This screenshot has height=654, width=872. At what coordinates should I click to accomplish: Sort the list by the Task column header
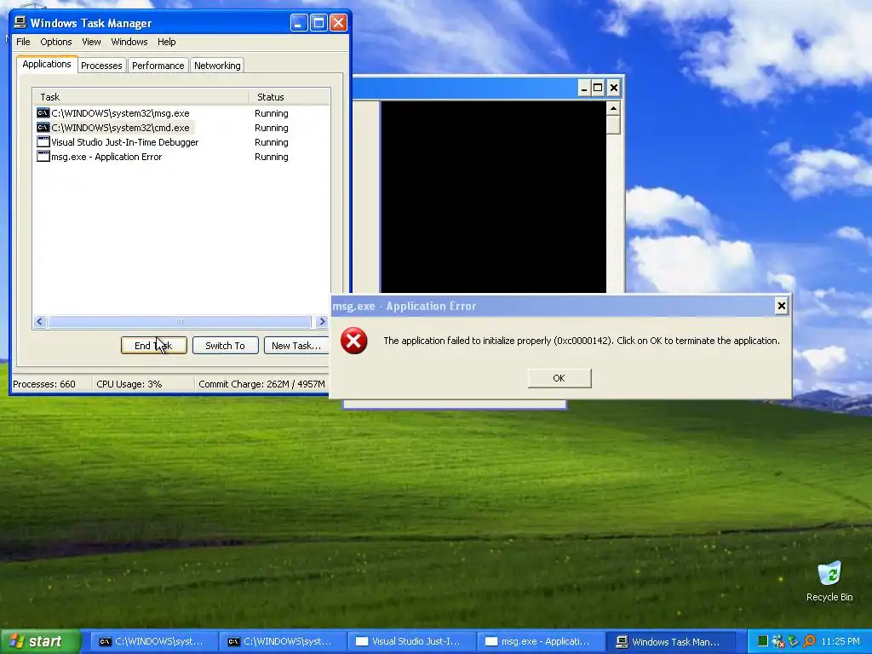[x=141, y=97]
